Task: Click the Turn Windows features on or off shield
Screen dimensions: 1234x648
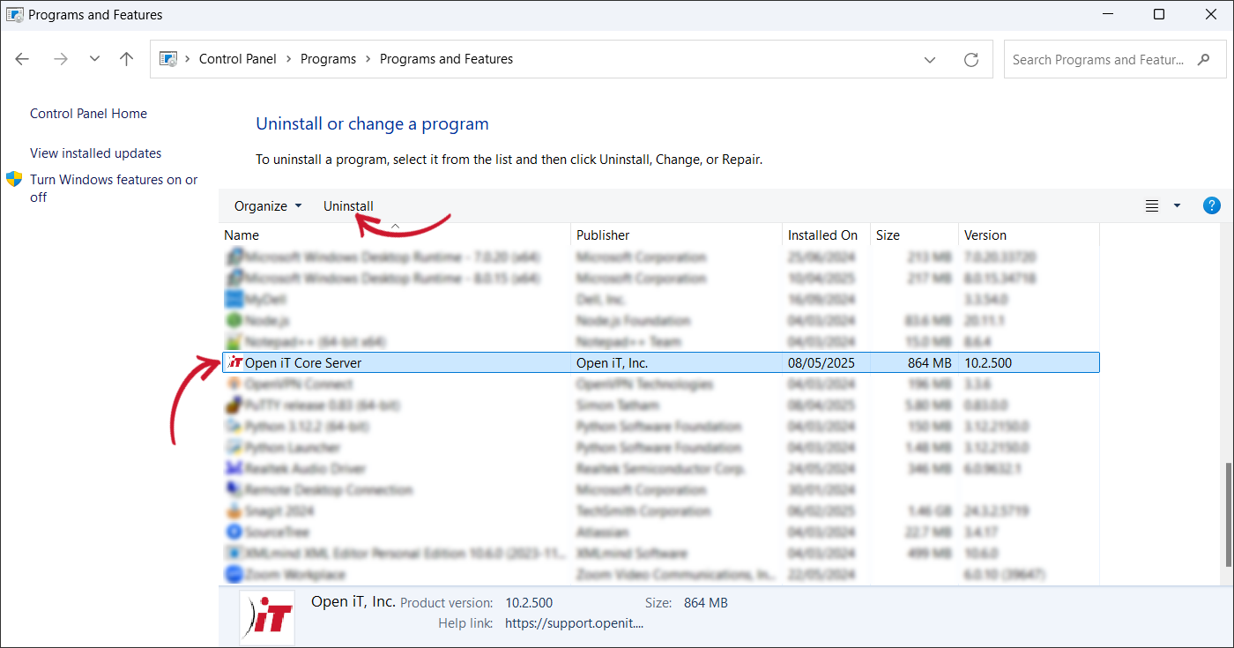Action: (14, 178)
